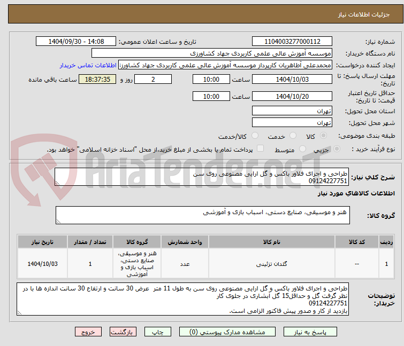Select the 'خدمت' radio button
The image size is (404, 346).
[293, 136]
